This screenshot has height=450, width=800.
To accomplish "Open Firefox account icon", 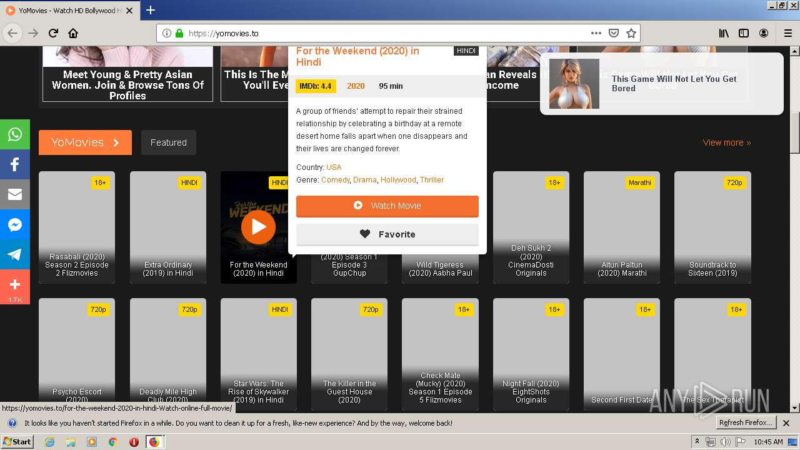I will [764, 33].
